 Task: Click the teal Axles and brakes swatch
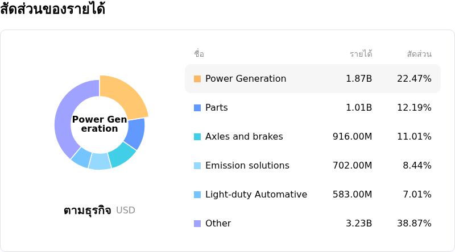[x=197, y=137]
